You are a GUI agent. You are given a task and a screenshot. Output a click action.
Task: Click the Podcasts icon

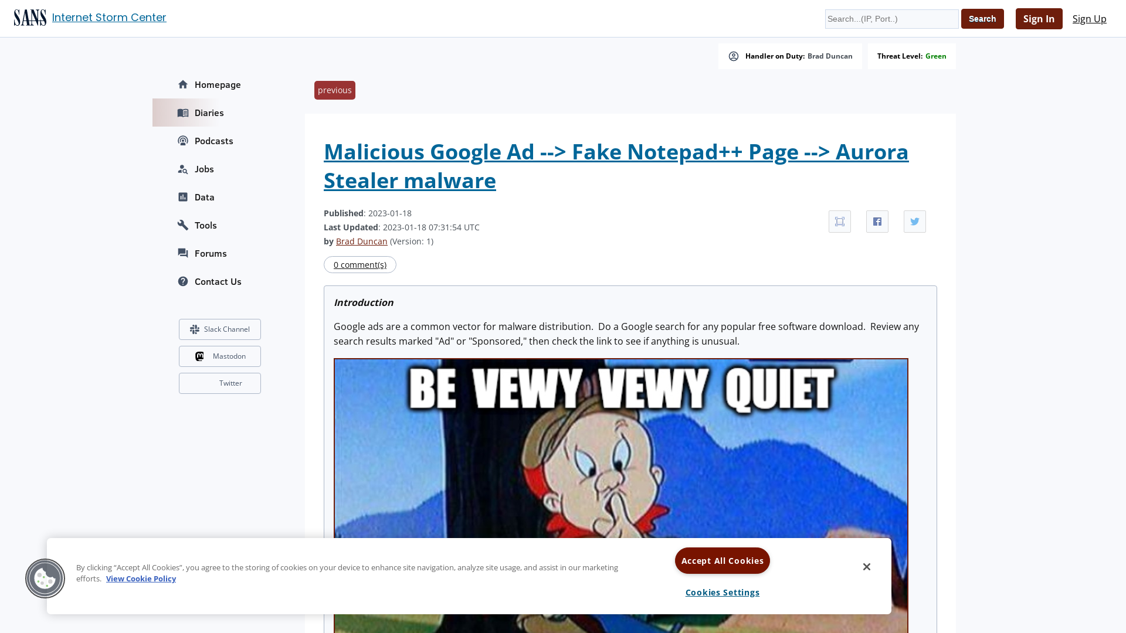(x=183, y=141)
